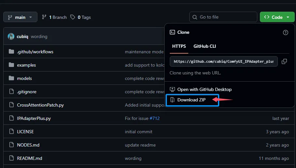This screenshot has width=296, height=168.
Task: Select the HTTPS clone tab
Action: [x=179, y=46]
